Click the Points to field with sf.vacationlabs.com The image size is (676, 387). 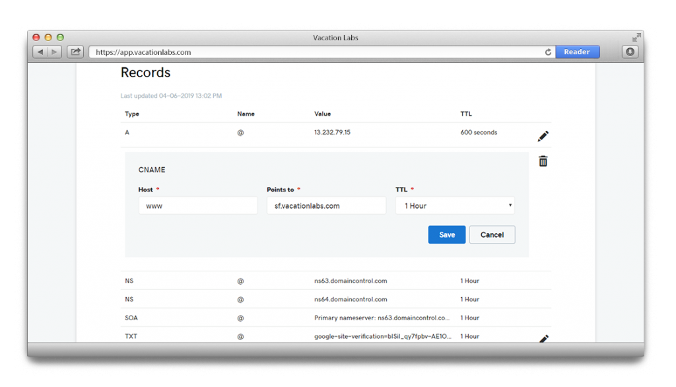point(326,206)
